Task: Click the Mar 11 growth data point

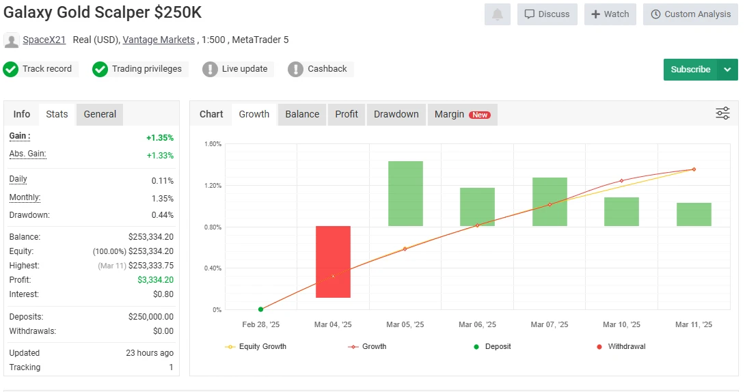Action: pyautogui.click(x=694, y=169)
